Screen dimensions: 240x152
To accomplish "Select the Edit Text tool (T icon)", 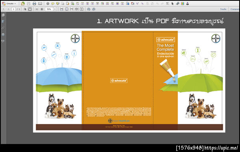I will [168, 4].
